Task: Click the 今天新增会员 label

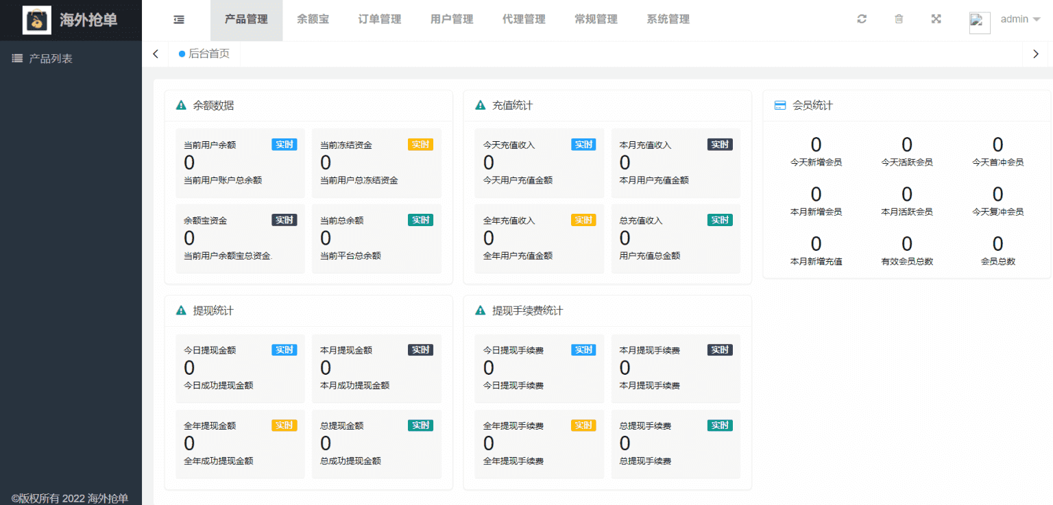Action: point(816,162)
